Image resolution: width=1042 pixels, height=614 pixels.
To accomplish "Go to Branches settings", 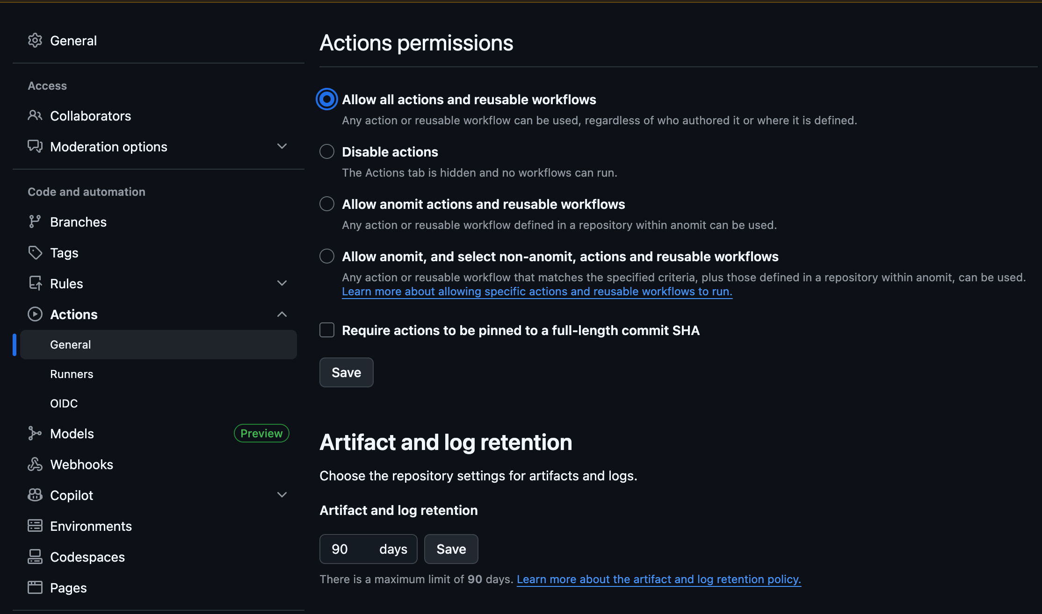I will click(x=159, y=221).
